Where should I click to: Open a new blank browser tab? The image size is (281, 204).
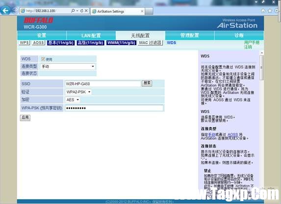[149, 11]
